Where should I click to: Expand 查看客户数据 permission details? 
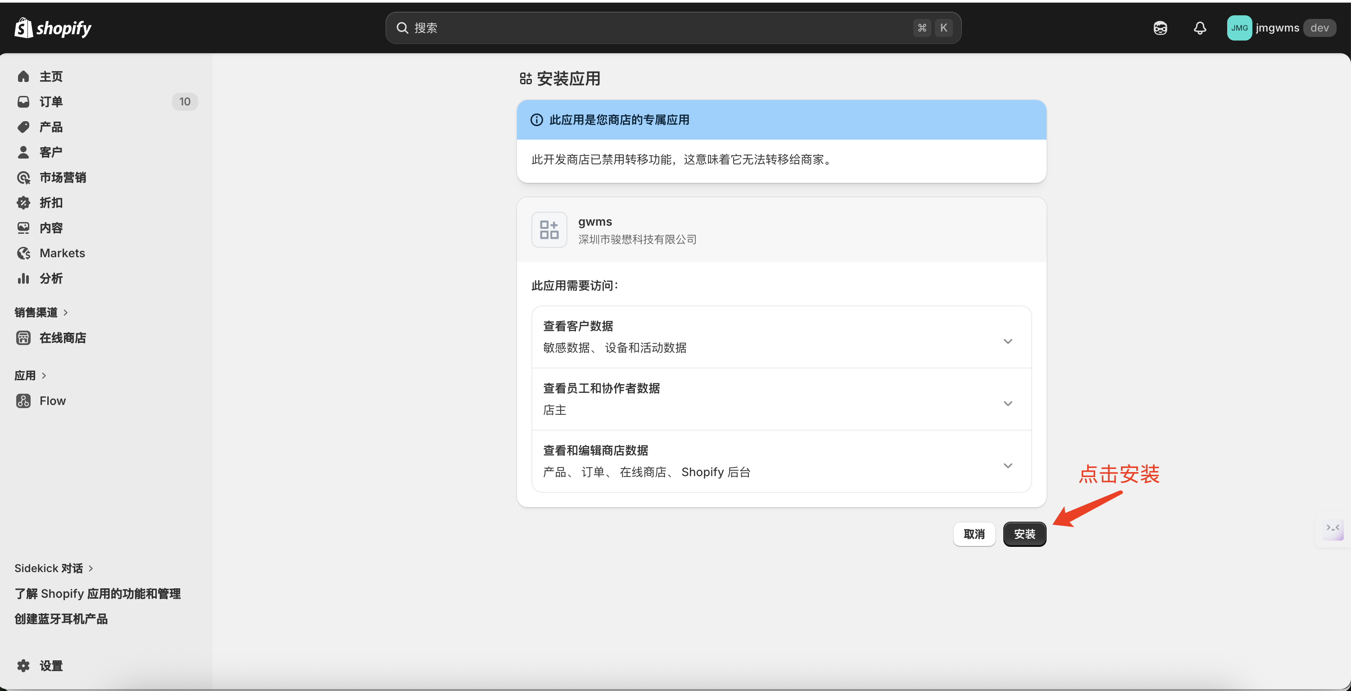click(781, 337)
